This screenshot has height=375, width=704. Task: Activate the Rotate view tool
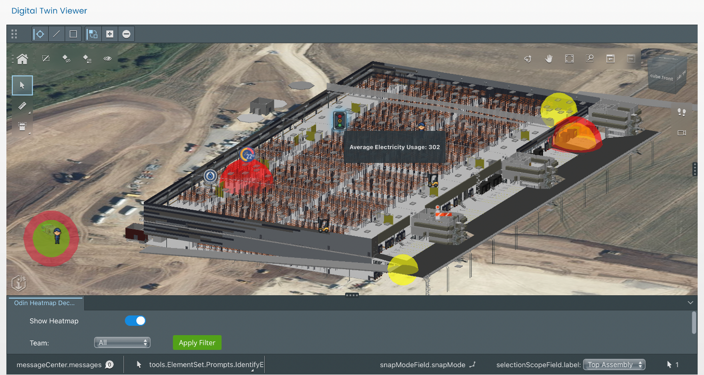click(528, 58)
